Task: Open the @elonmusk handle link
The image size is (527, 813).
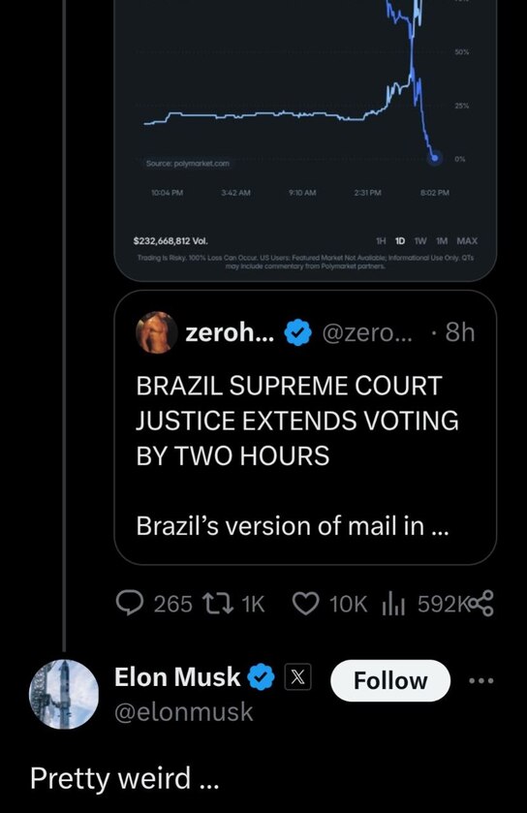Action: click(183, 711)
